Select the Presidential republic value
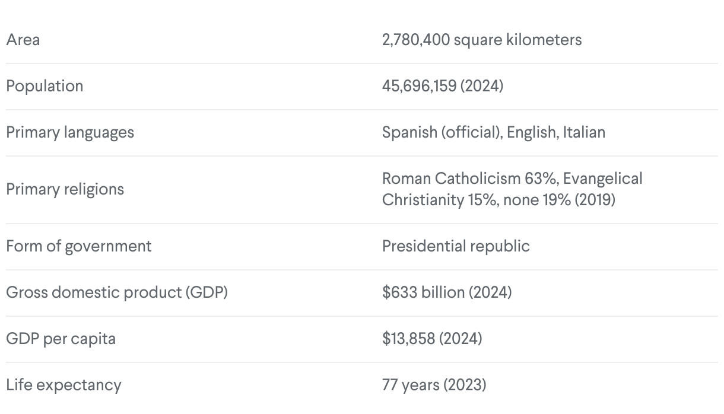This screenshot has width=724, height=414. (x=456, y=246)
